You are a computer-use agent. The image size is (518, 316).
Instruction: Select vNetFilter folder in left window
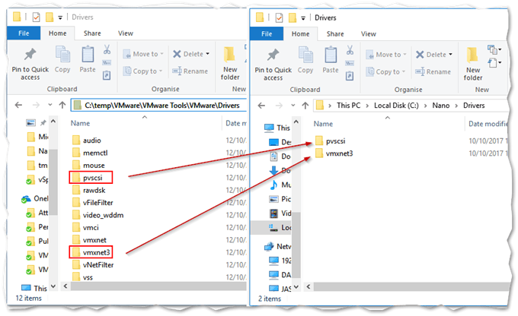tap(93, 265)
